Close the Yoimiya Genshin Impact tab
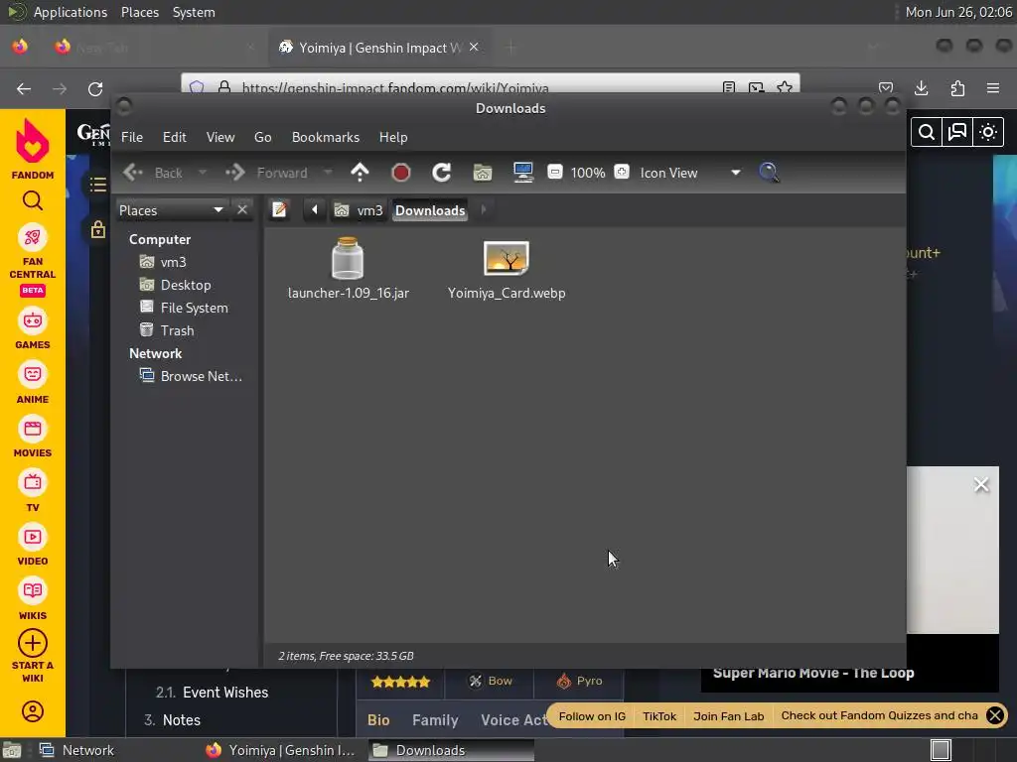Screen dimensions: 1017x762 (474, 47)
